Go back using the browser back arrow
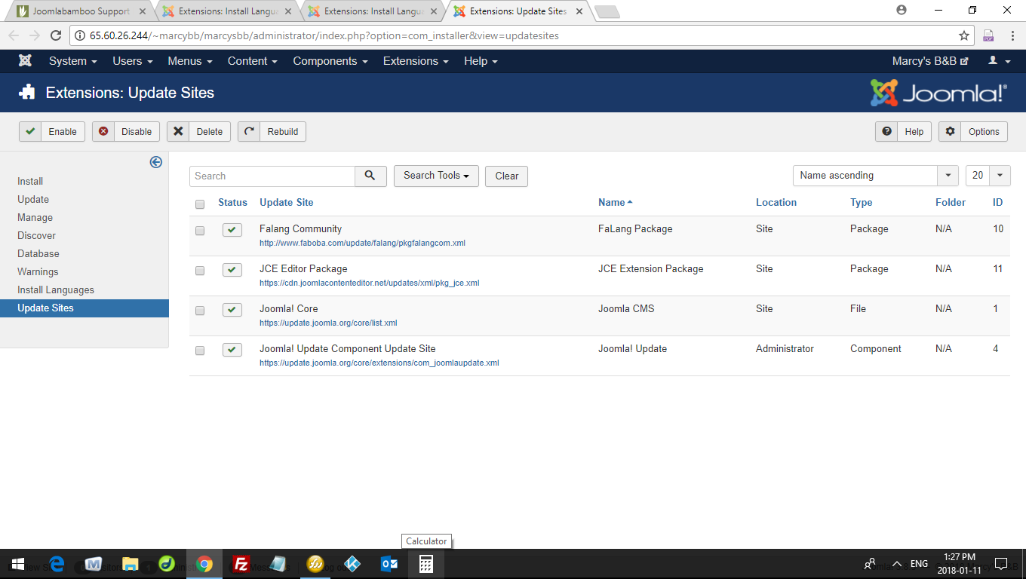This screenshot has width=1026, height=579. [14, 35]
